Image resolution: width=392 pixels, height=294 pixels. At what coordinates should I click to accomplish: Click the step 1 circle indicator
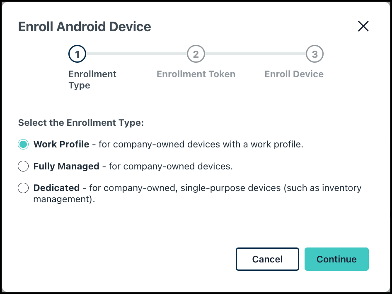point(77,54)
